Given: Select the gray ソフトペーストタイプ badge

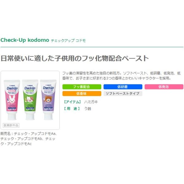Looking at the screenshot, I should (x=123, y=94).
